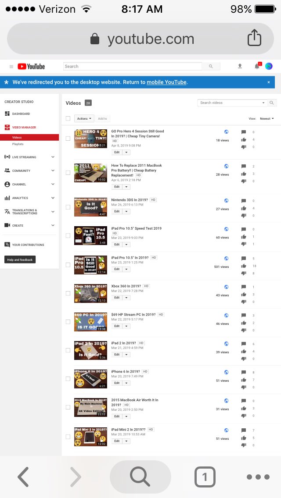
Task: Click public globe icon for Xbox 360 In 2019 video
Action: pyautogui.click(x=226, y=287)
